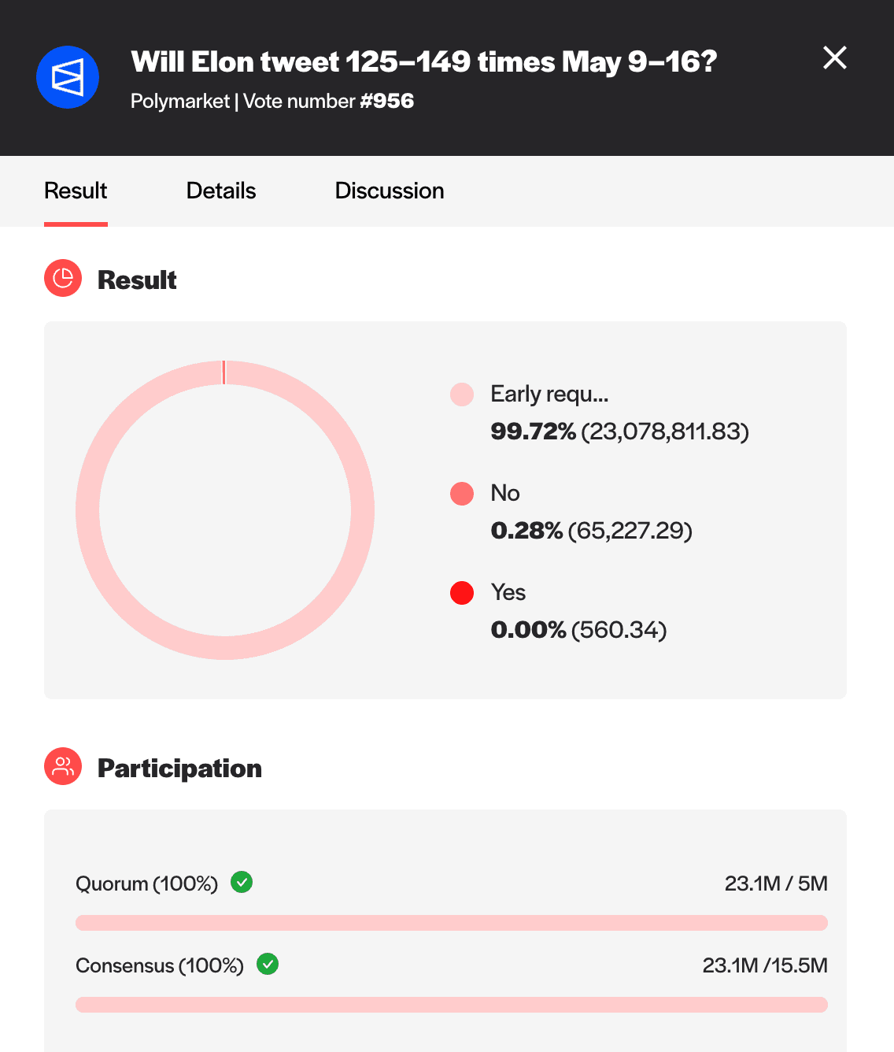The image size is (894, 1052).
Task: Select the vote number #956 link
Action: pyautogui.click(x=387, y=102)
